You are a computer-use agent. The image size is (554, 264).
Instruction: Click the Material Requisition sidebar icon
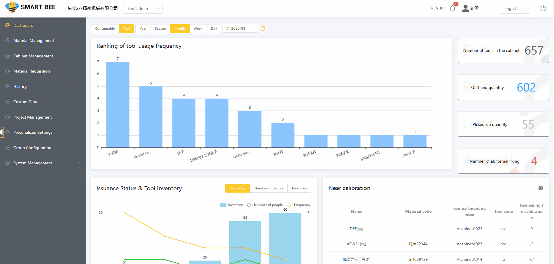click(x=8, y=71)
